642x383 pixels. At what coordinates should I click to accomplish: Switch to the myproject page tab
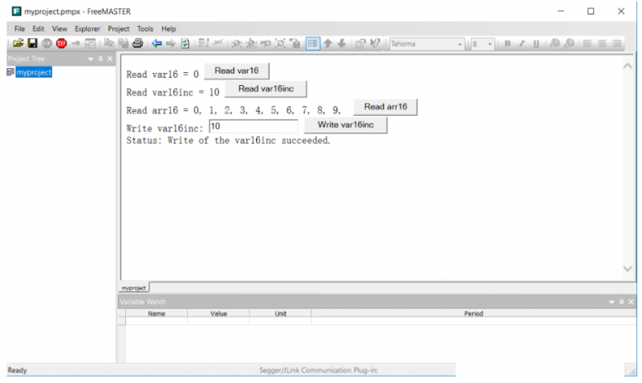pos(133,287)
